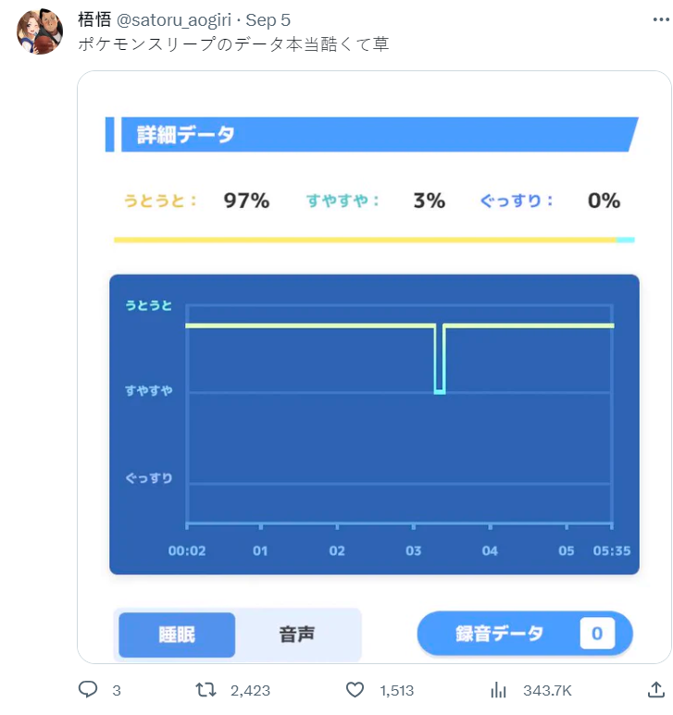Image resolution: width=673 pixels, height=715 pixels.
Task: Open the author's profile avatar
Action: pyautogui.click(x=40, y=31)
